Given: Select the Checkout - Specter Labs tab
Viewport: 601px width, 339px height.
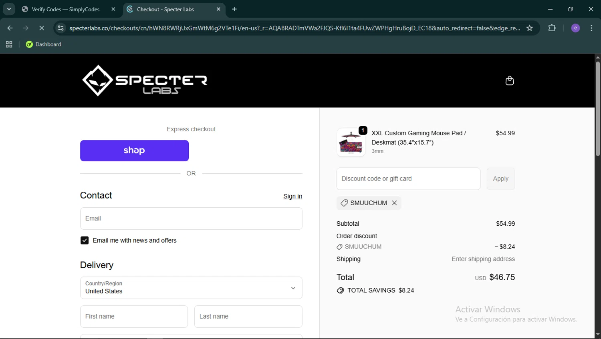Looking at the screenshot, I should [165, 9].
